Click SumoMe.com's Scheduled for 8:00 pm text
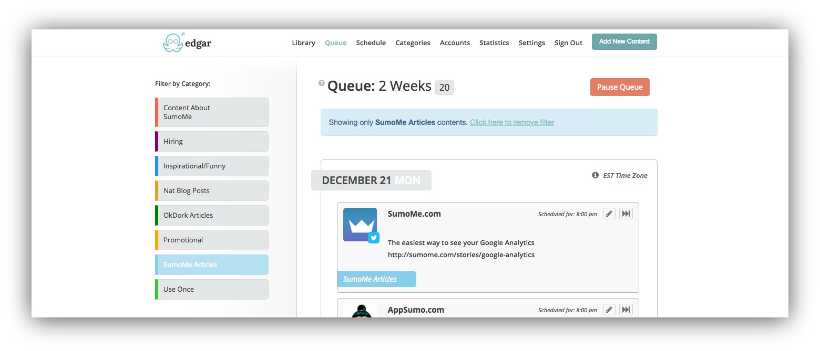The width and height of the screenshot is (820, 351). coord(568,214)
